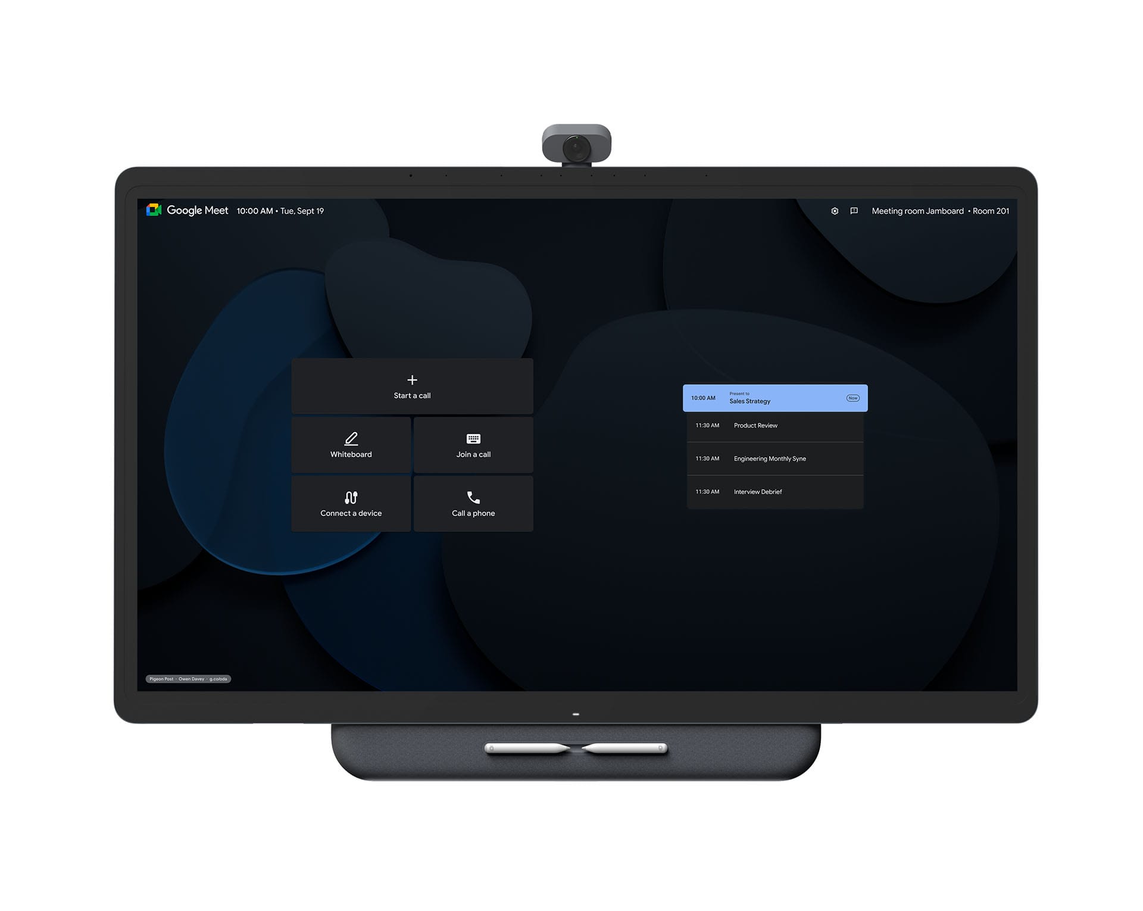Click the chat bubble icon
The width and height of the screenshot is (1143, 911).
pyautogui.click(x=854, y=210)
